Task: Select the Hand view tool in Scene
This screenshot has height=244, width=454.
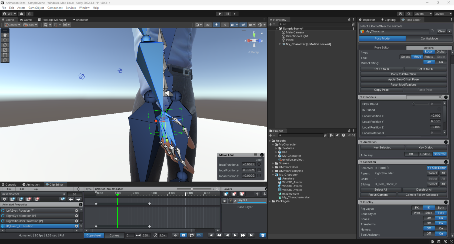Action: [x=5, y=35]
